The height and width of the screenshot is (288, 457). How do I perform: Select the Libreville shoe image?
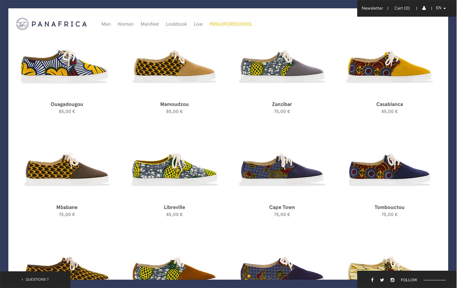175,170
